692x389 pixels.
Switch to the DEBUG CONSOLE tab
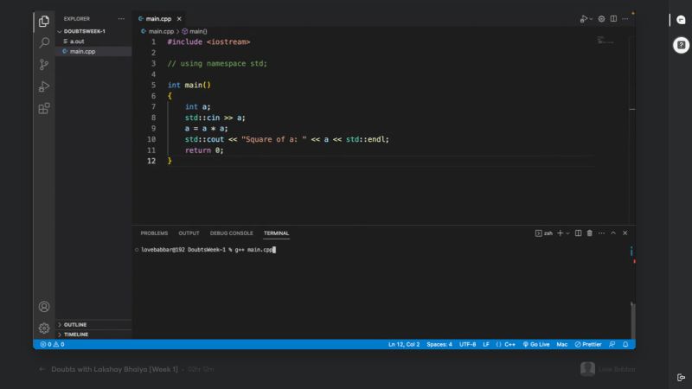click(231, 233)
